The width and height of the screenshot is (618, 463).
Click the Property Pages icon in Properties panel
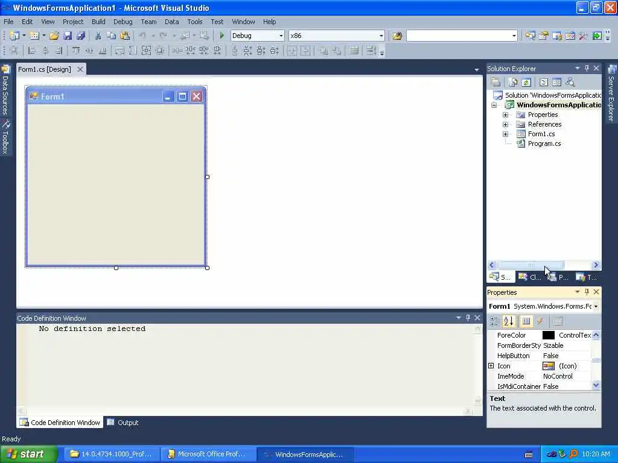[557, 321]
